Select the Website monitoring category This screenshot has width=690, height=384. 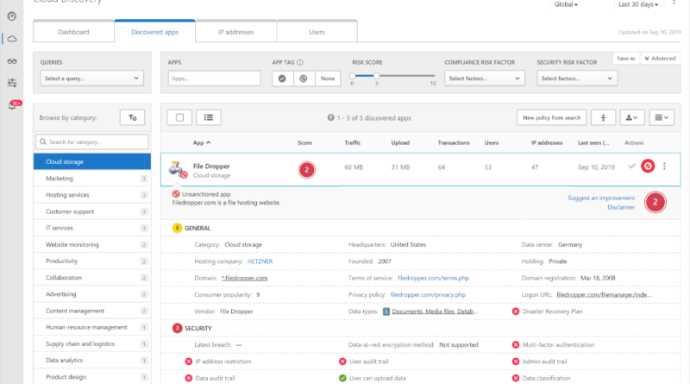click(92, 244)
